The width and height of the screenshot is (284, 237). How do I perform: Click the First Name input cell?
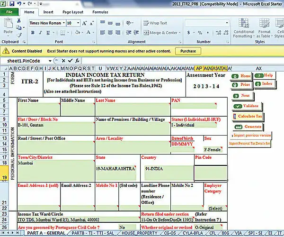[x=39, y=109]
